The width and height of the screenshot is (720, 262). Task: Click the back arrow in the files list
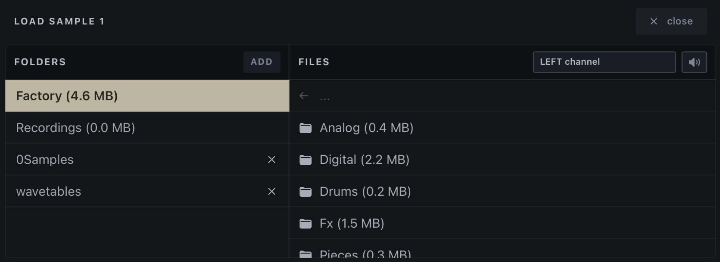click(x=304, y=96)
